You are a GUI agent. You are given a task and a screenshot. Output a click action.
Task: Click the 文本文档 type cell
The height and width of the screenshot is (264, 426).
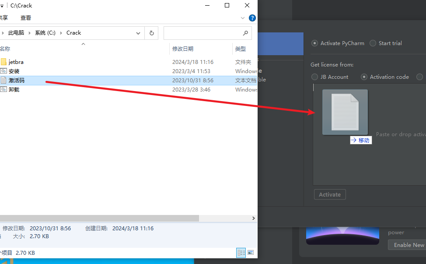pos(246,81)
